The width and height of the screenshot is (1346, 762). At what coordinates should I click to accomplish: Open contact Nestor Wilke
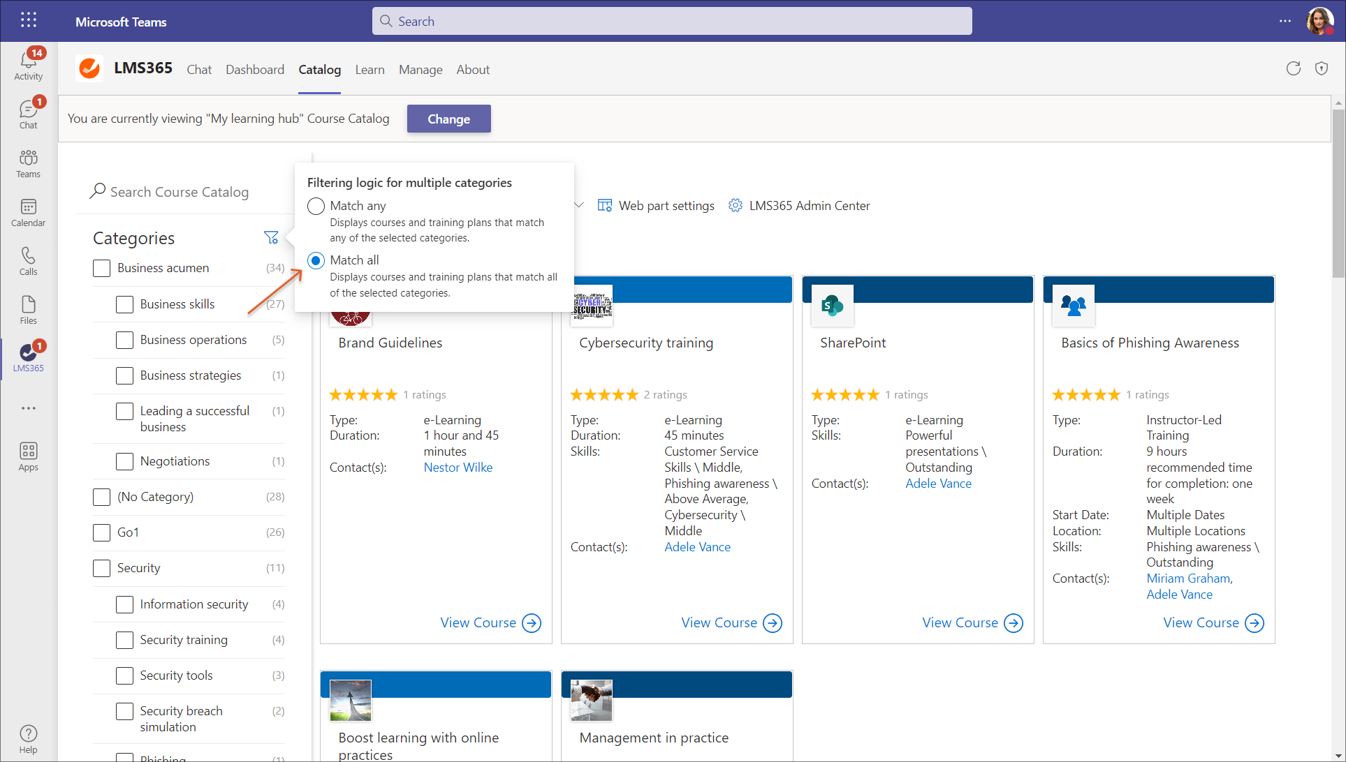point(458,468)
